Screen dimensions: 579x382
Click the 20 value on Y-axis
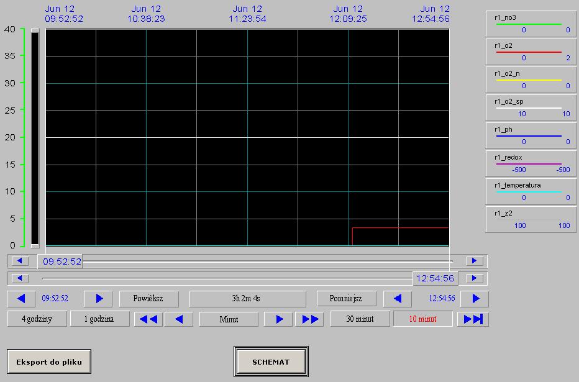pos(10,137)
